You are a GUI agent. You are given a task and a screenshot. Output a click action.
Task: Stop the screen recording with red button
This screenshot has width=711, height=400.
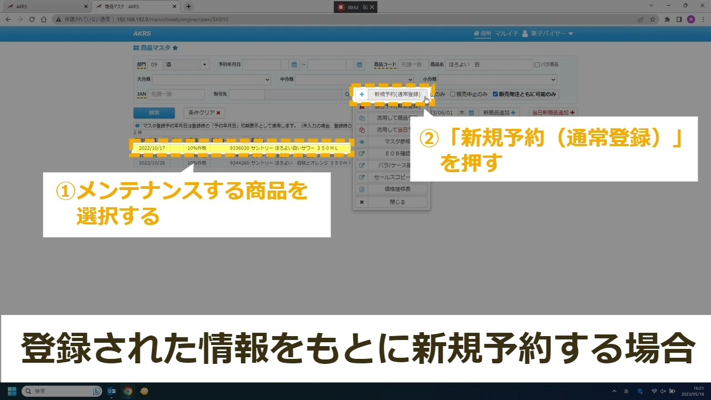click(341, 7)
